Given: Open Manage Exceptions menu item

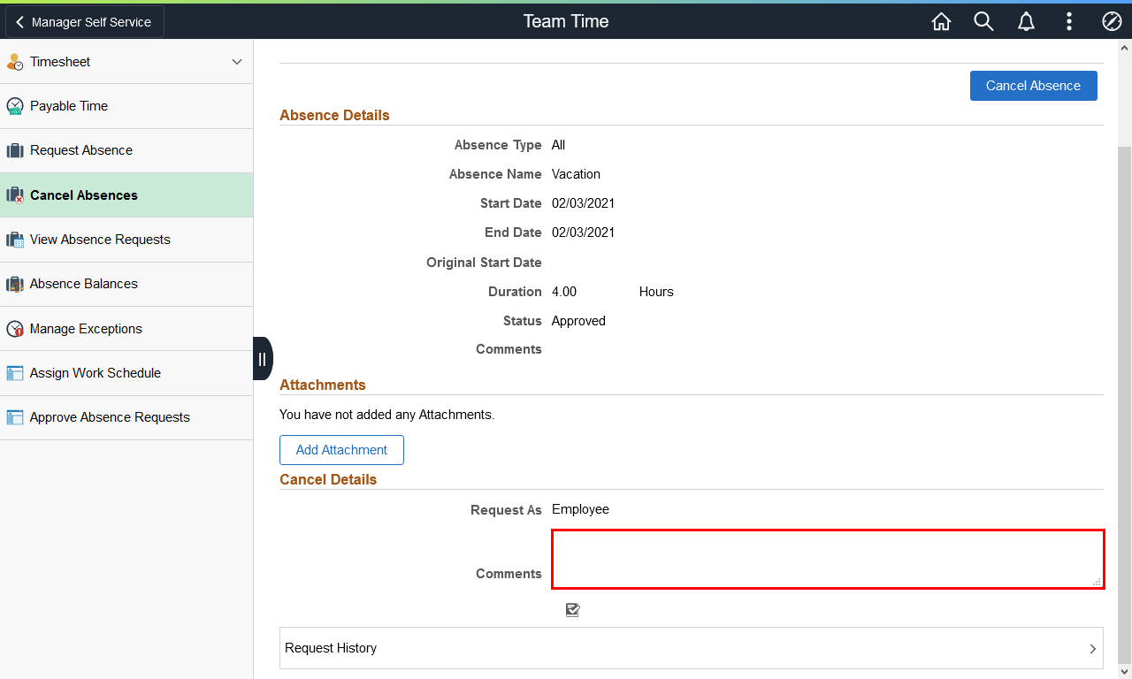Looking at the screenshot, I should 126,329.
